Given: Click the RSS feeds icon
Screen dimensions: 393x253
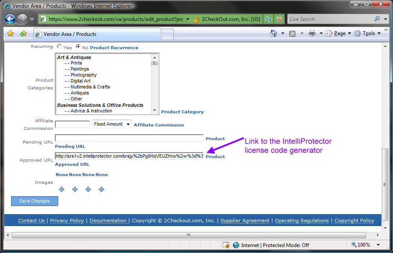Looking at the screenshot, I should click(x=292, y=33).
